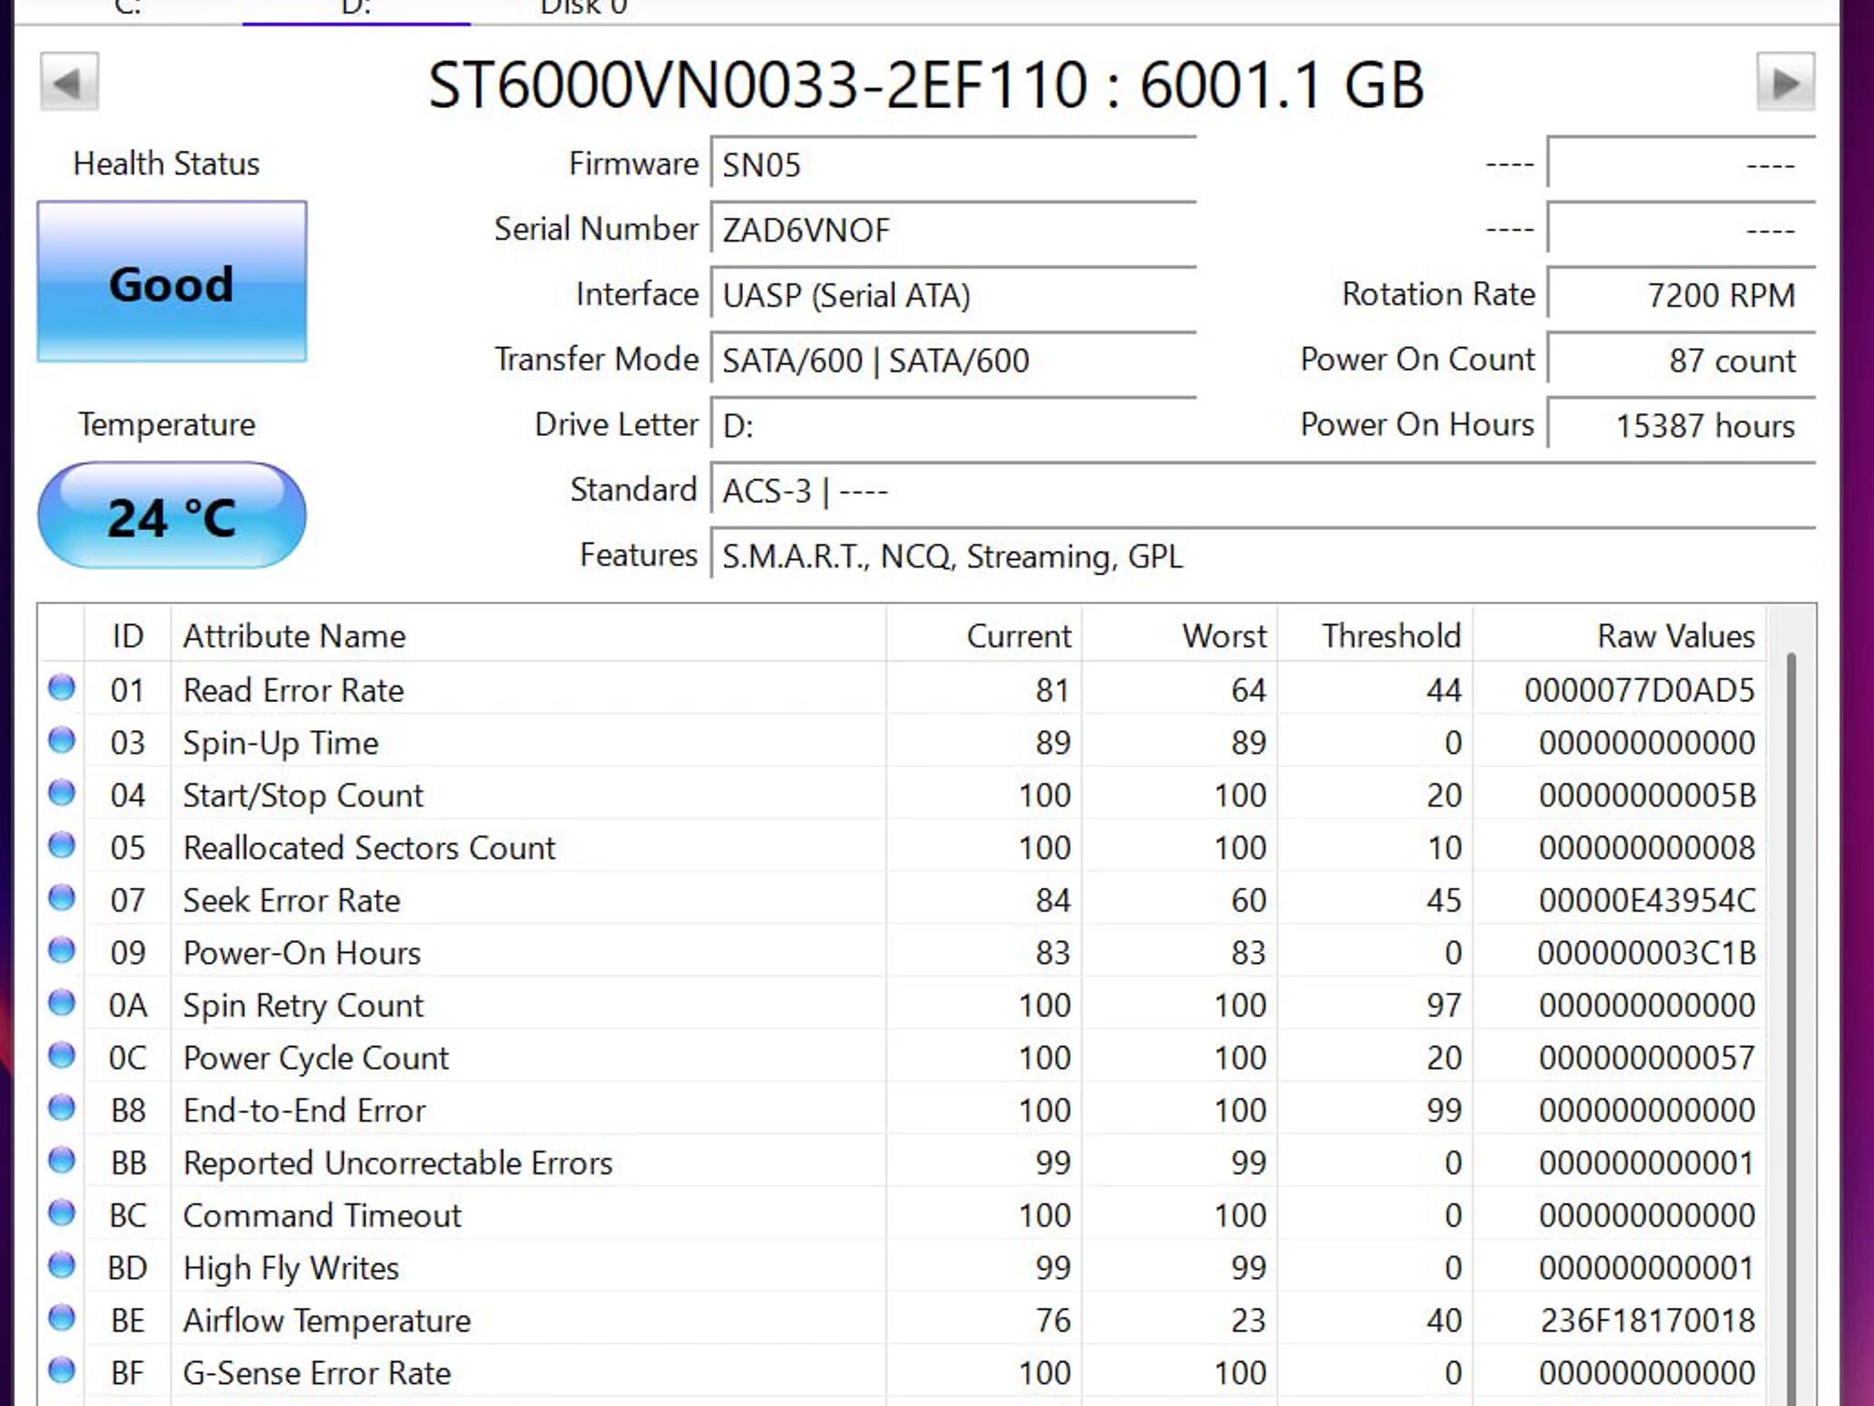
Task: Click the raw value 236F18170018
Action: click(1647, 1320)
